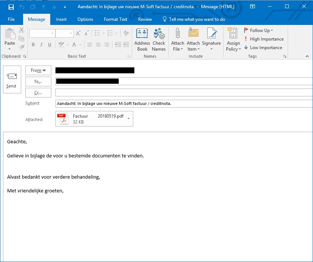Open the File tab
The image size is (313, 262).
pos(11,19)
